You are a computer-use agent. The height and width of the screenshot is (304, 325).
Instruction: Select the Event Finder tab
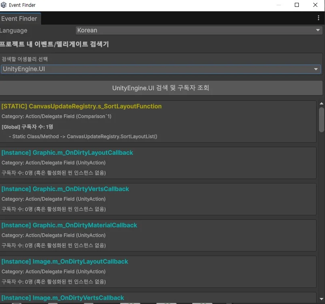pos(20,19)
